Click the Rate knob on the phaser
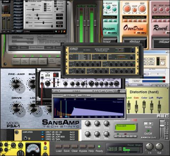170x156 pixels. (87, 134)
